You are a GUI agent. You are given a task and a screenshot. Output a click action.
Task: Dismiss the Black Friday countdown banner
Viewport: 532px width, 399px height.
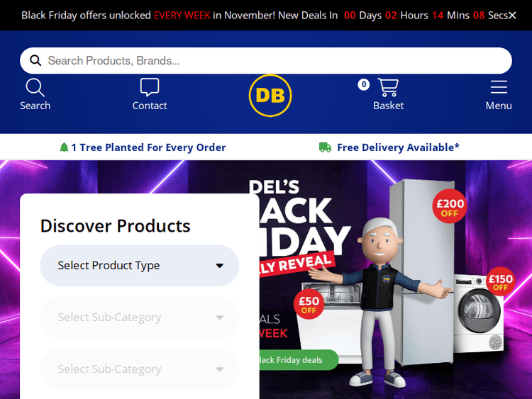pos(512,16)
